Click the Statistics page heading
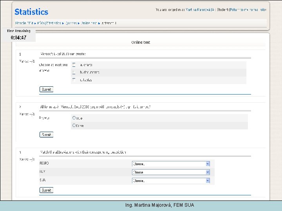The height and width of the screenshot is (211, 282). tap(31, 12)
